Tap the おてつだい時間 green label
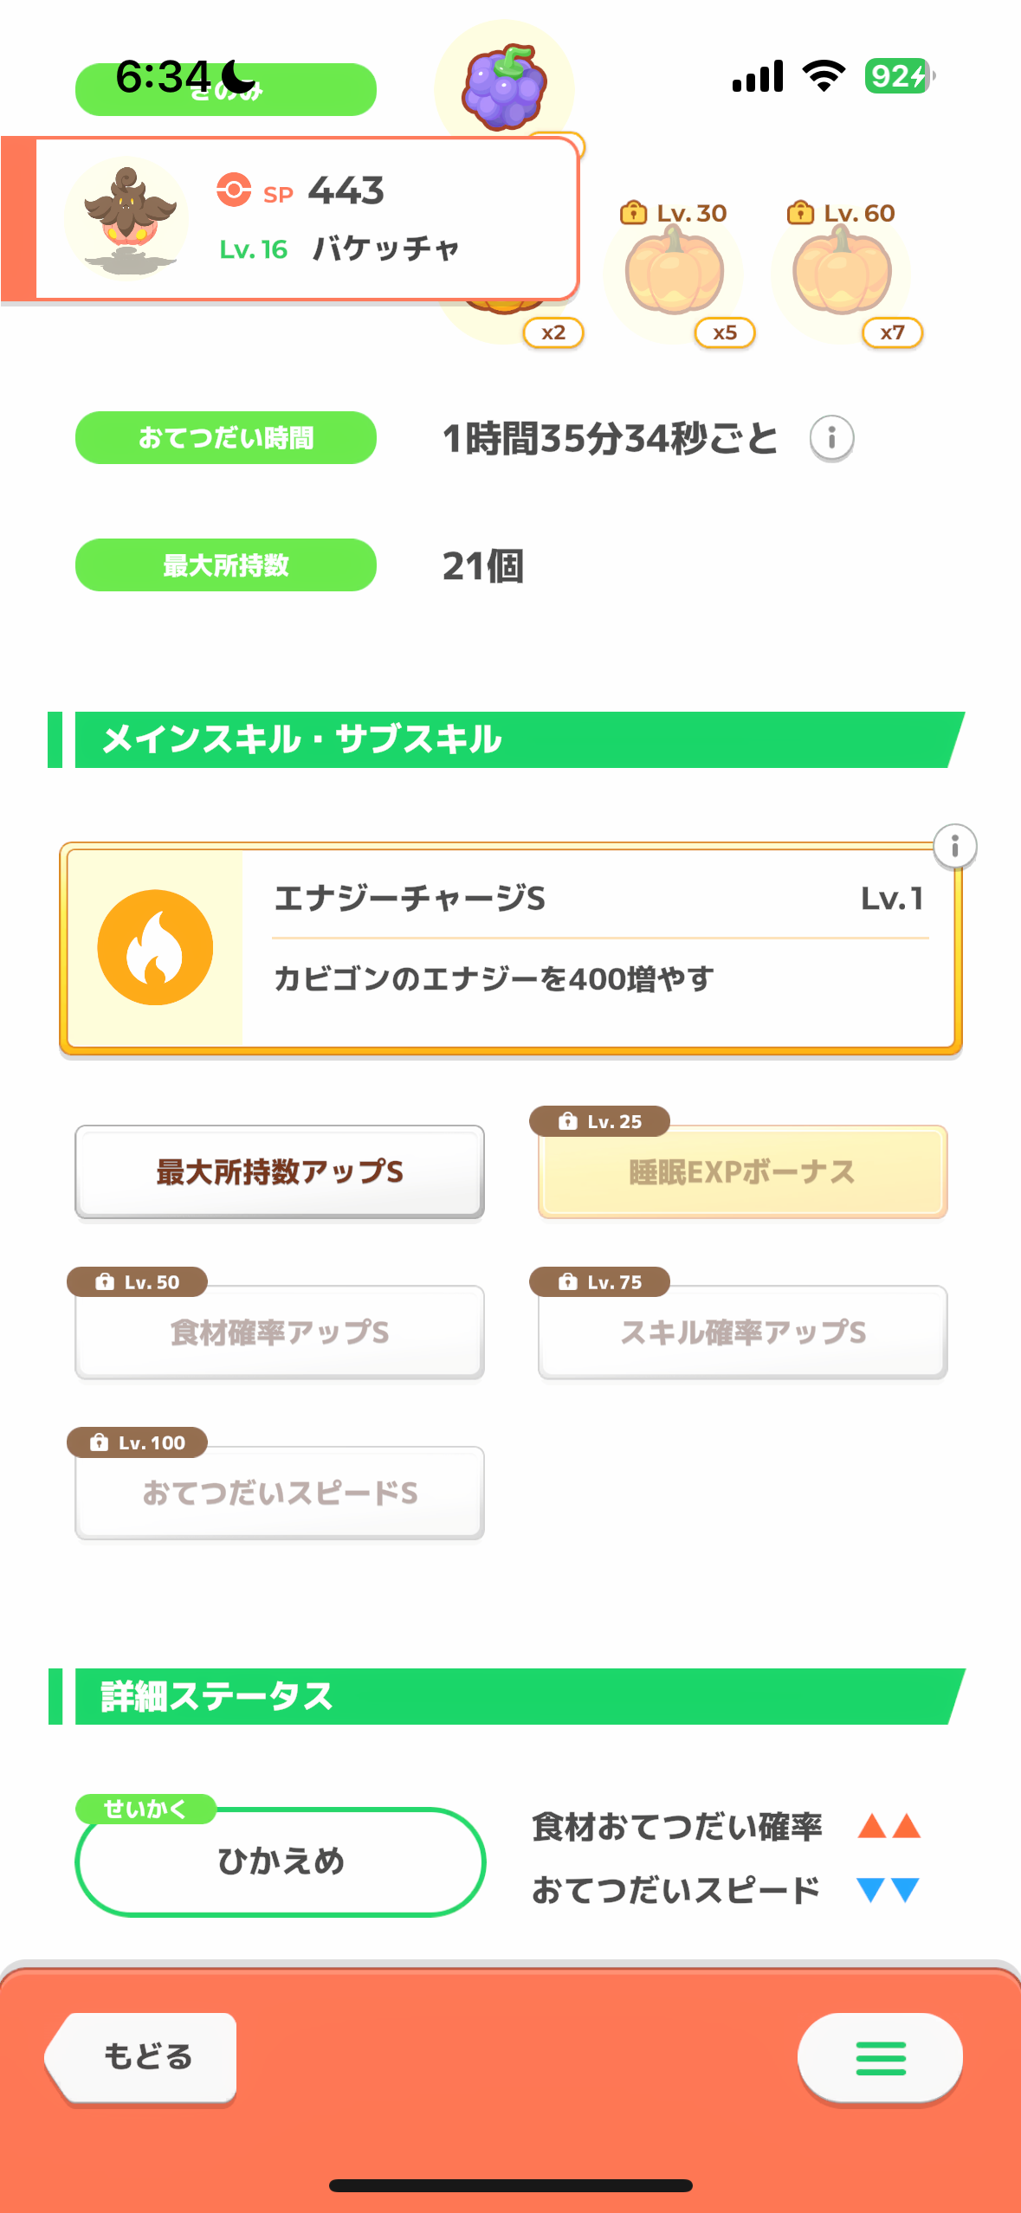Viewport: 1021px width, 2213px height. pyautogui.click(x=225, y=438)
